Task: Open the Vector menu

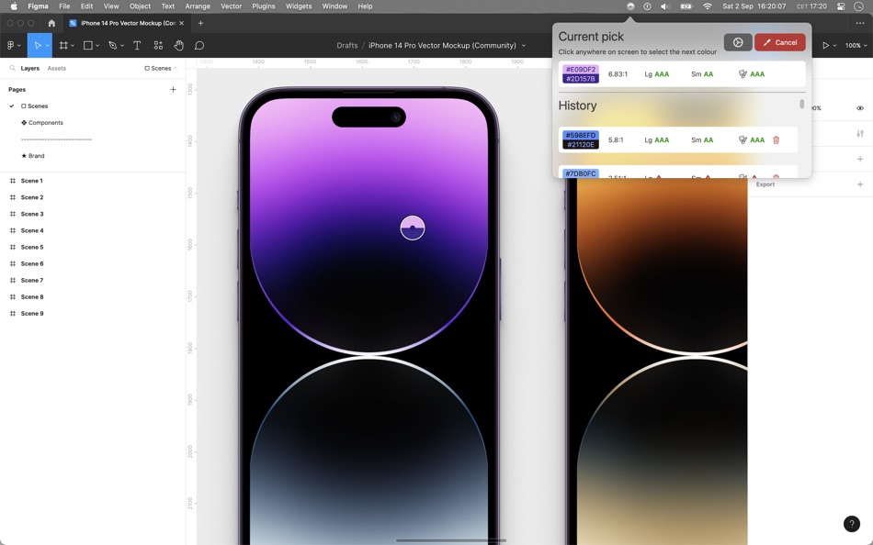Action: click(x=231, y=6)
